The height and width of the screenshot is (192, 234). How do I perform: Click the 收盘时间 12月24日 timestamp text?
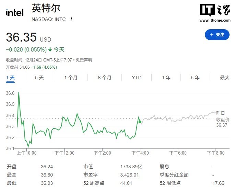[39, 60]
